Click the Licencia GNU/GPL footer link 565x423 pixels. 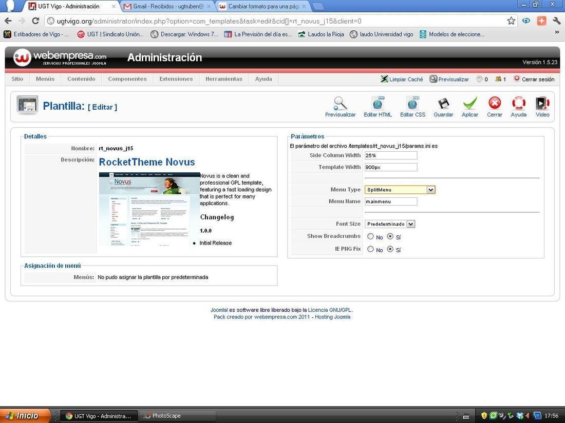click(330, 310)
